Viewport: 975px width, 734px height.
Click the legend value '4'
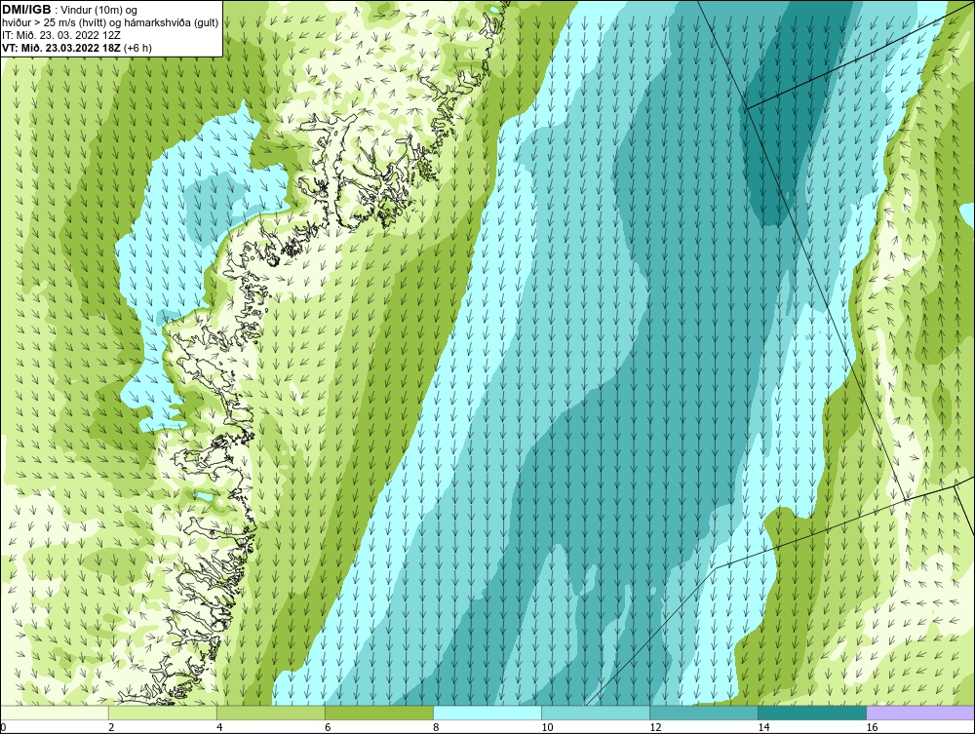[219, 727]
